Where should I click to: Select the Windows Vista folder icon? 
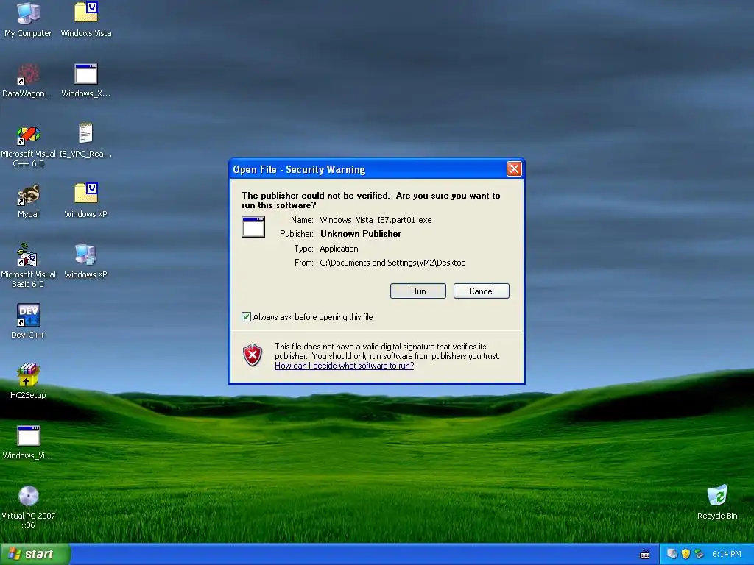(86, 13)
